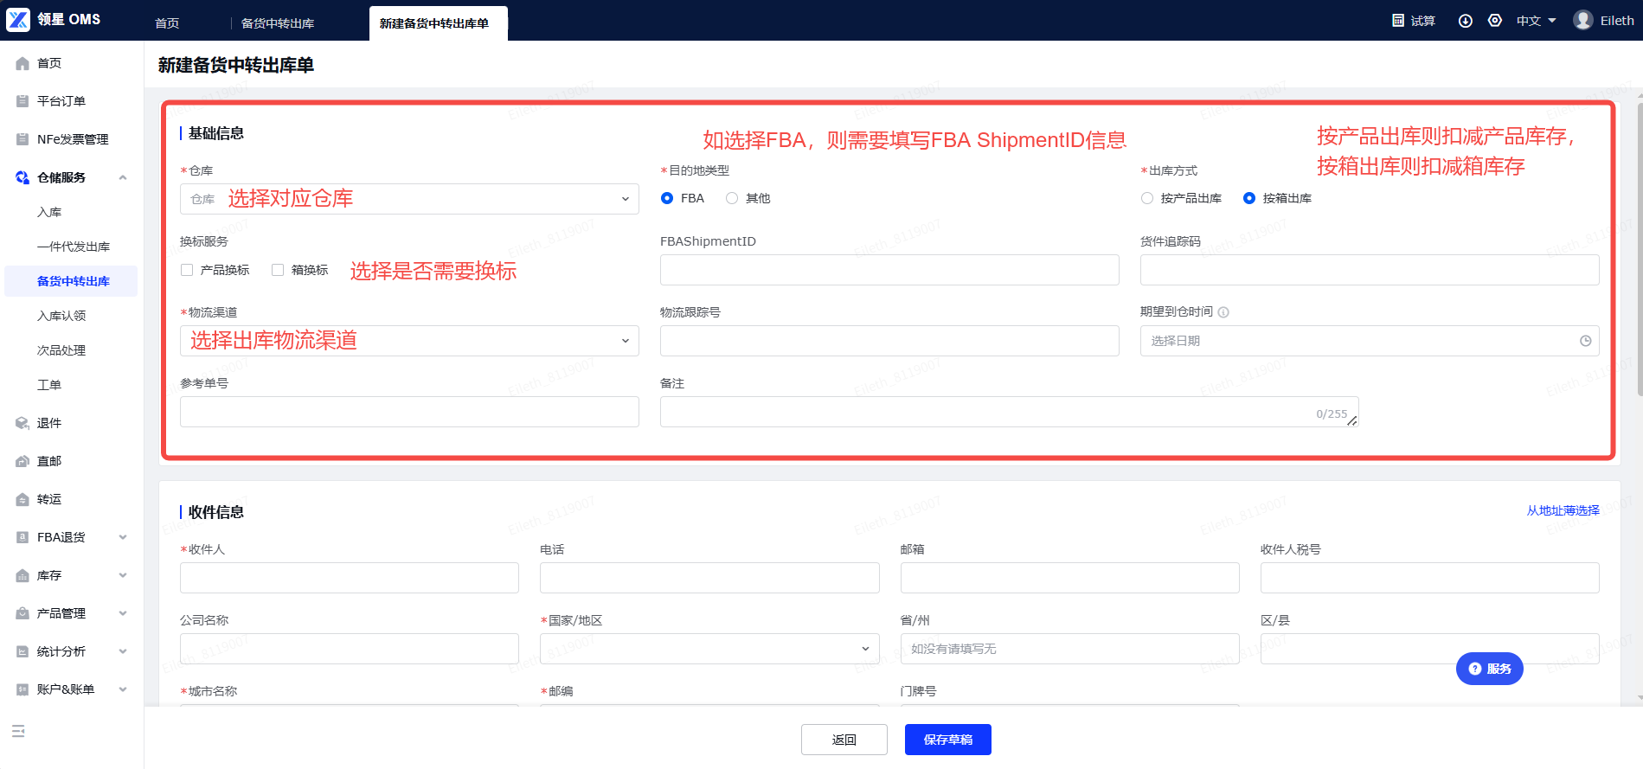The width and height of the screenshot is (1643, 769).
Task: Click the 货件追踪码 input field
Action: click(1370, 270)
